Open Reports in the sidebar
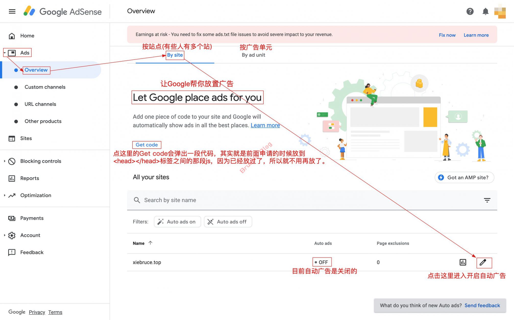514x320 pixels. pyautogui.click(x=30, y=178)
